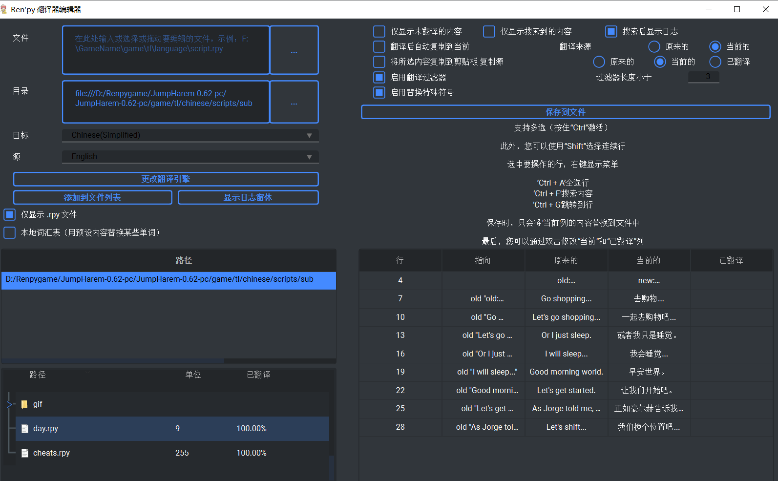Select 原来的 radio for 复制源
Screen dimensions: 778x481
point(599,62)
